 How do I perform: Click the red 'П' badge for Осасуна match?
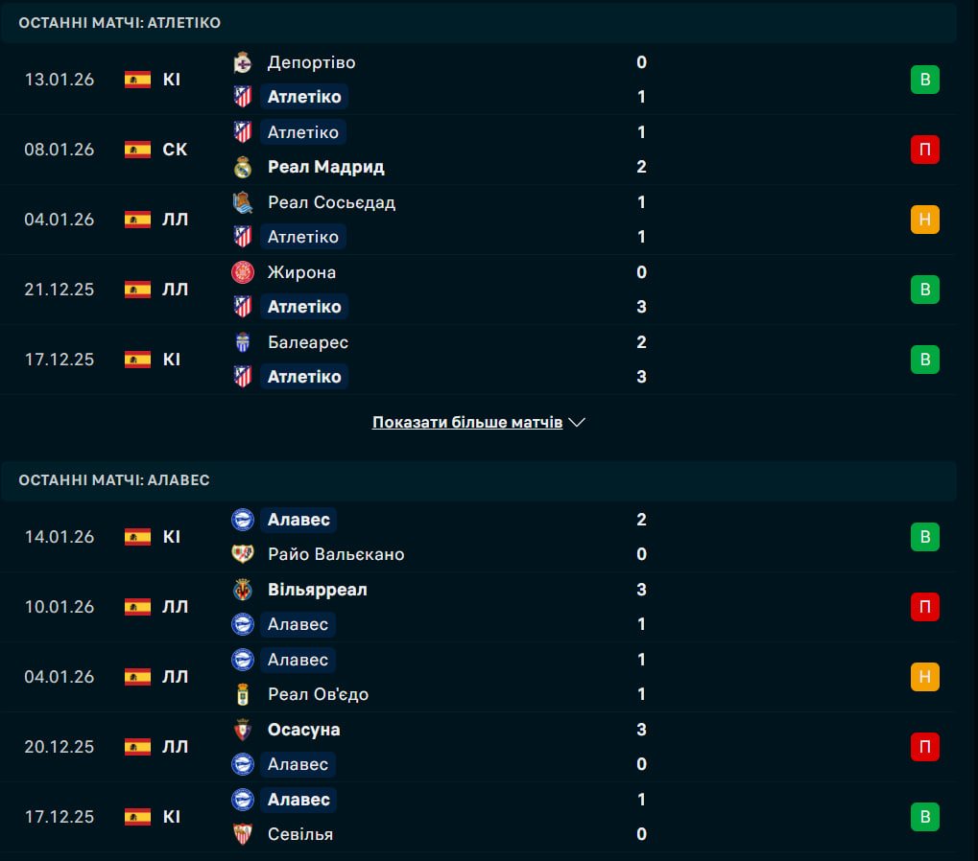click(924, 747)
